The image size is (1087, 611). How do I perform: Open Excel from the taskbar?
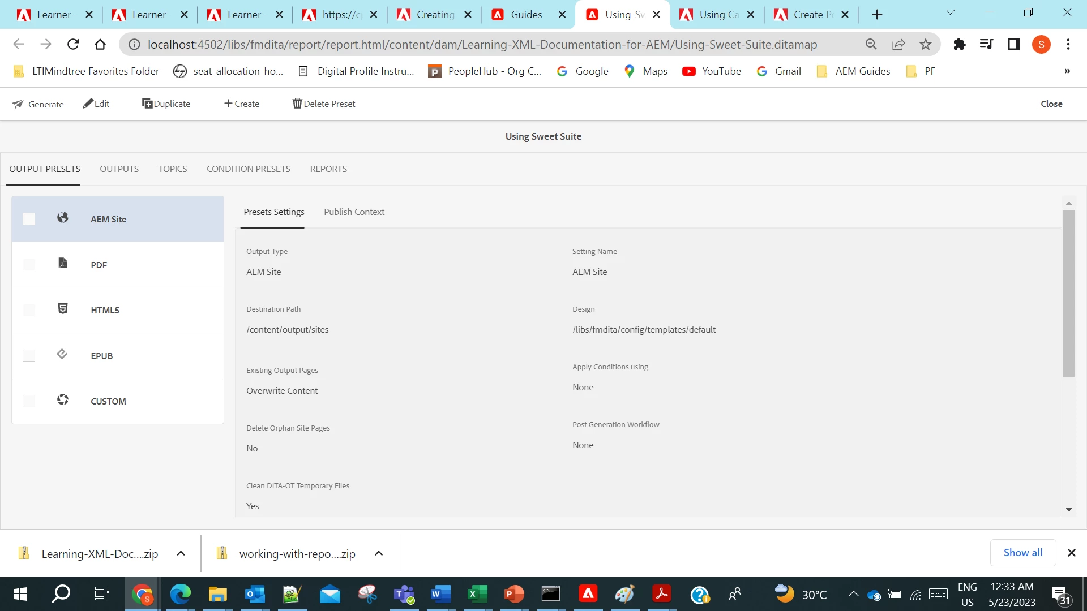coord(477,594)
